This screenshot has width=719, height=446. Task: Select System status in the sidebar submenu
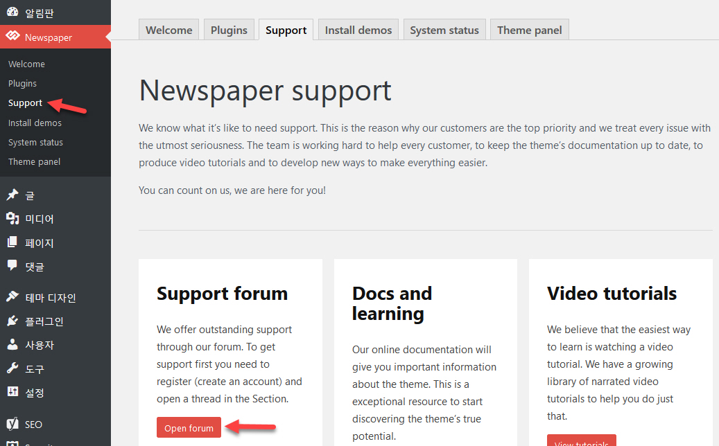(36, 143)
